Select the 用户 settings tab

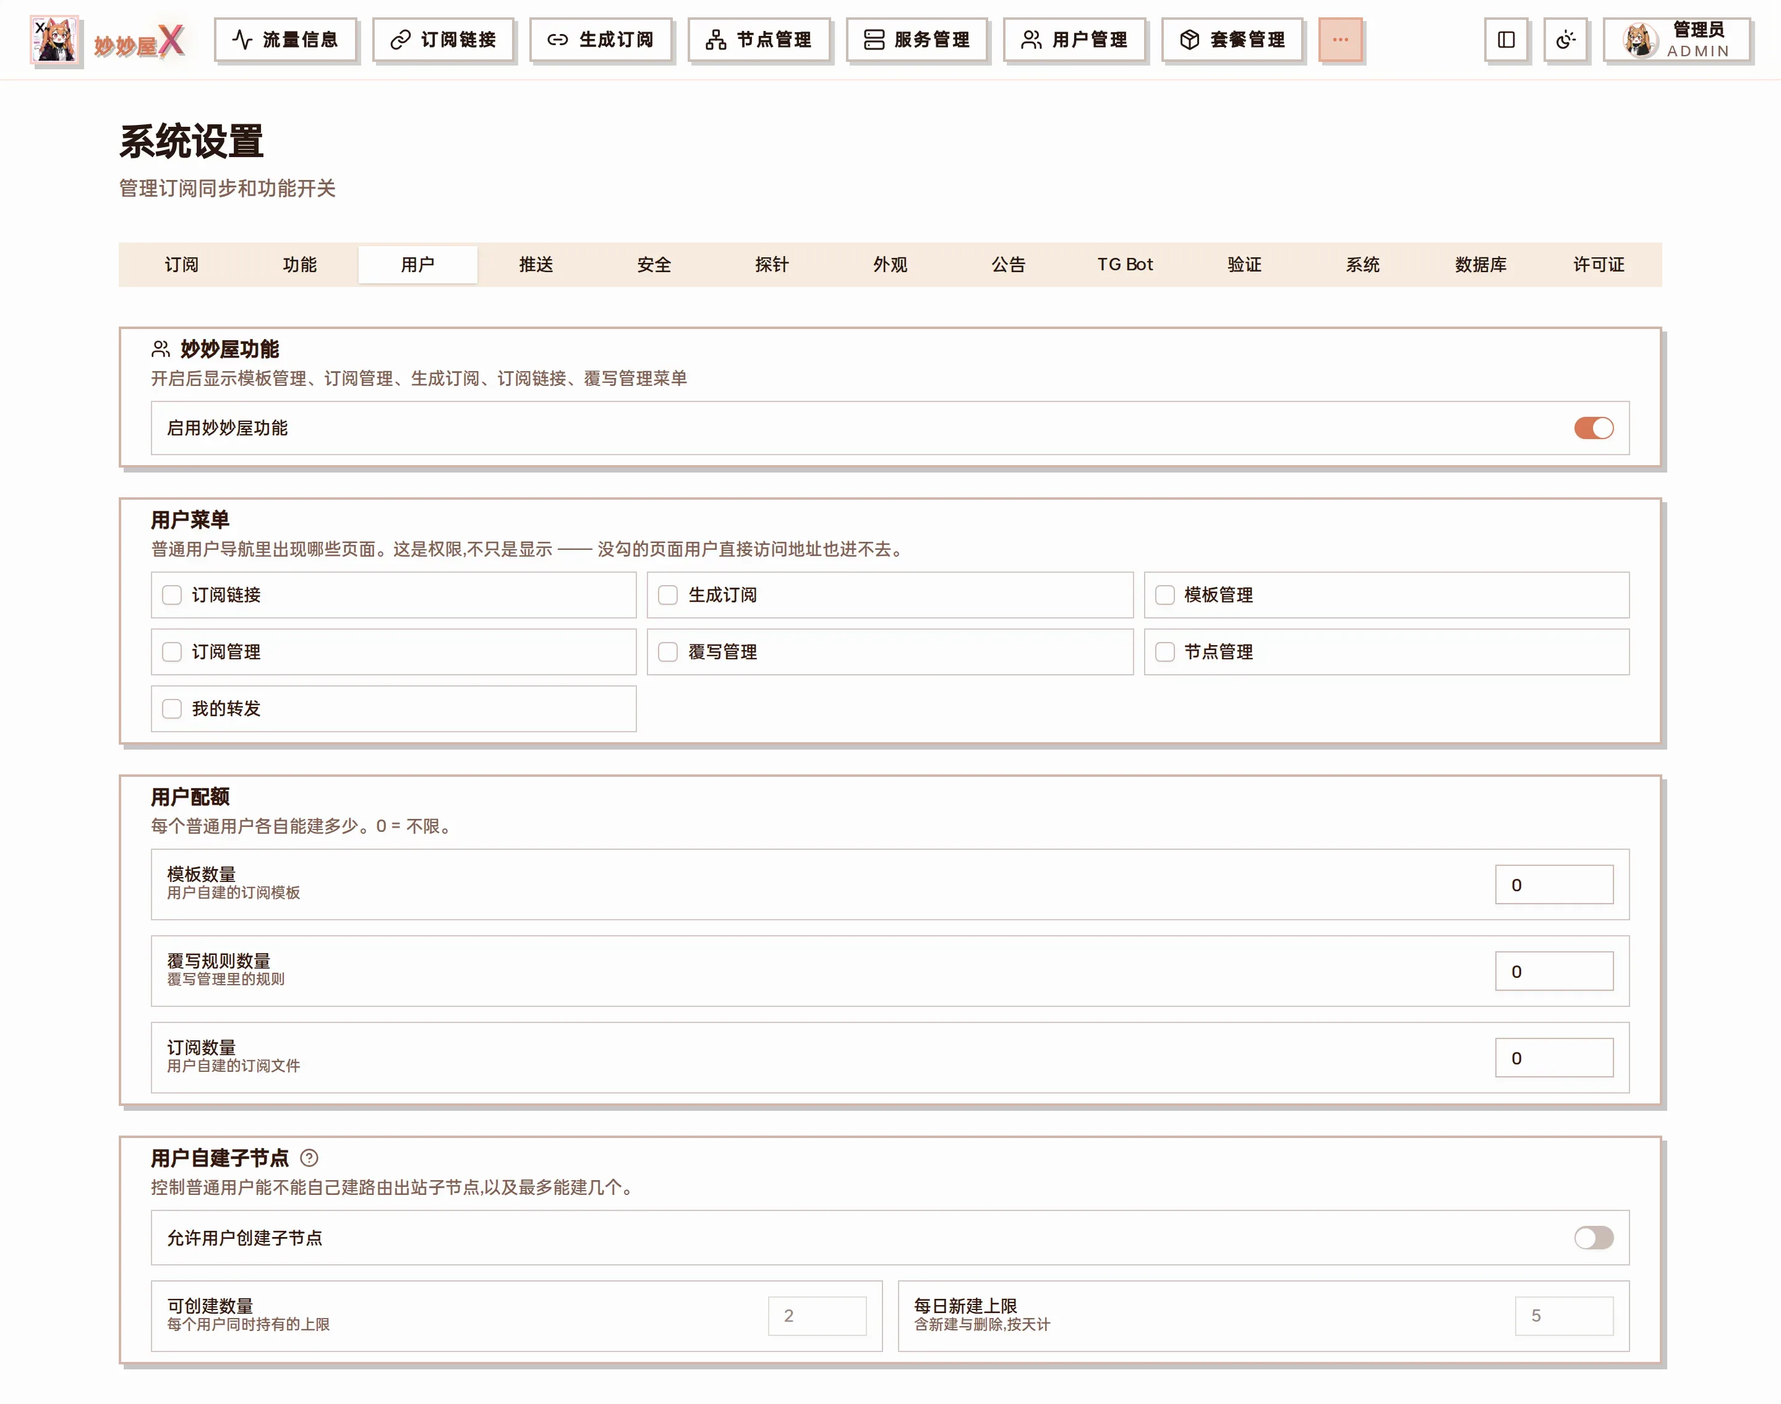[x=417, y=265]
